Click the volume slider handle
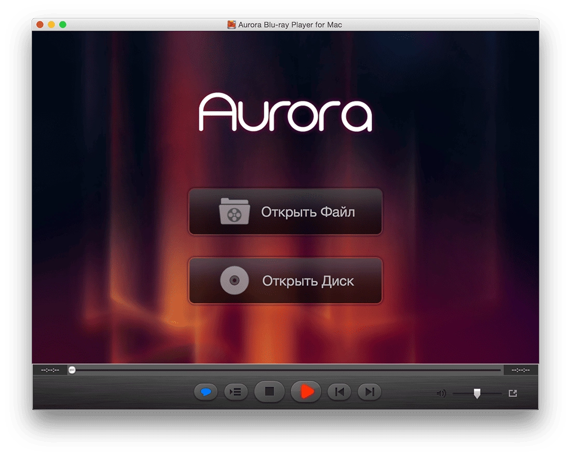 [477, 393]
